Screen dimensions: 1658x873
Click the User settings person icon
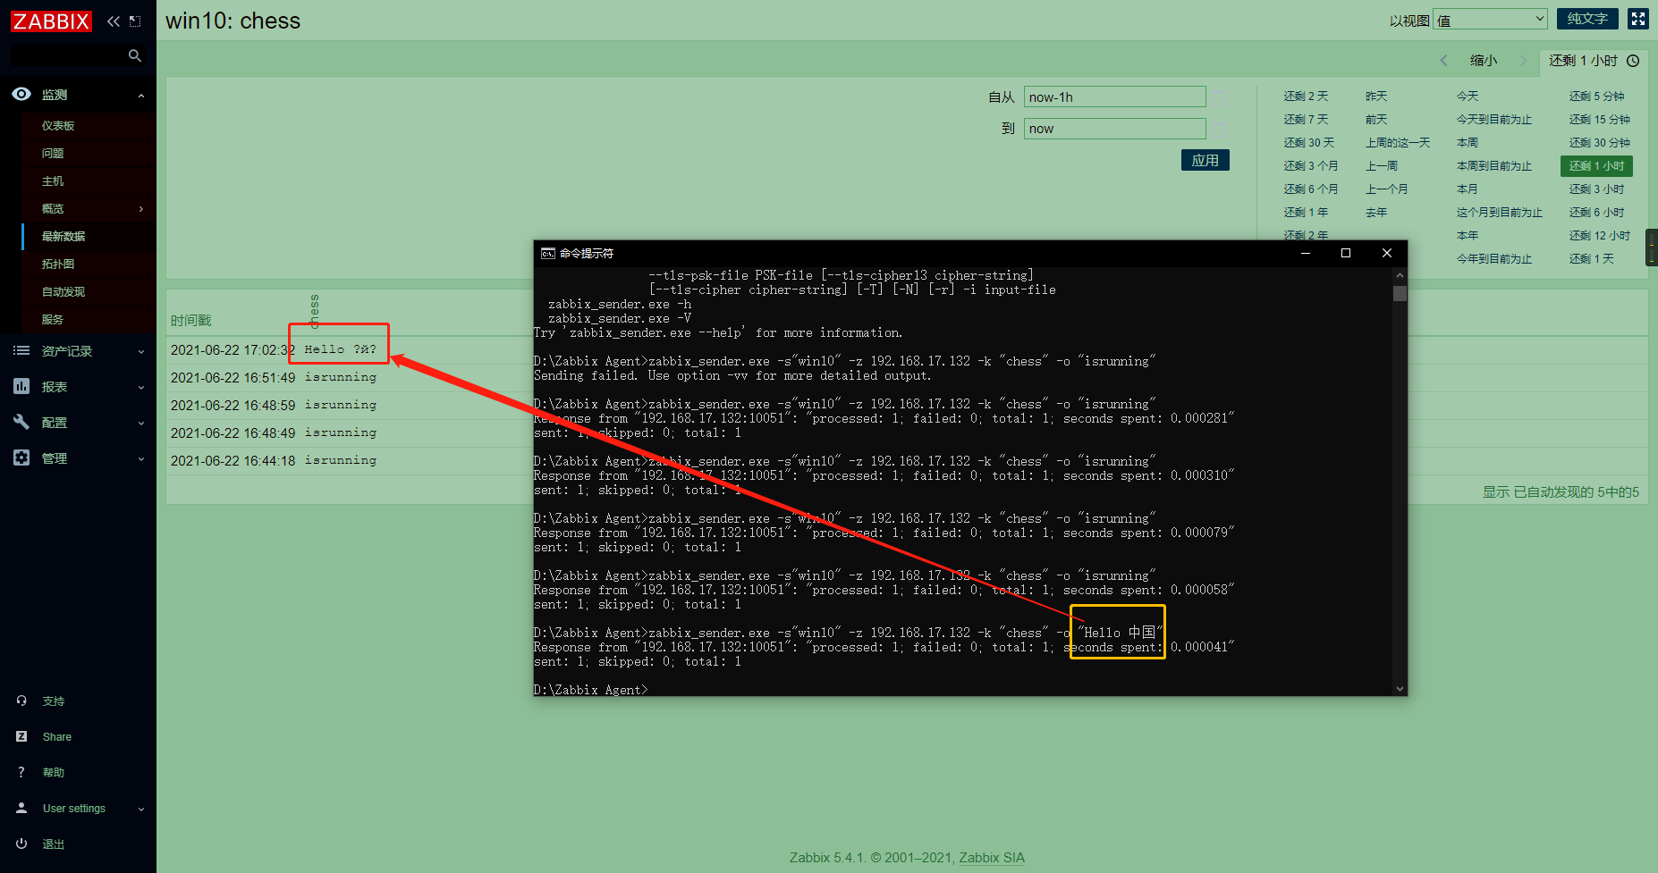tap(21, 808)
